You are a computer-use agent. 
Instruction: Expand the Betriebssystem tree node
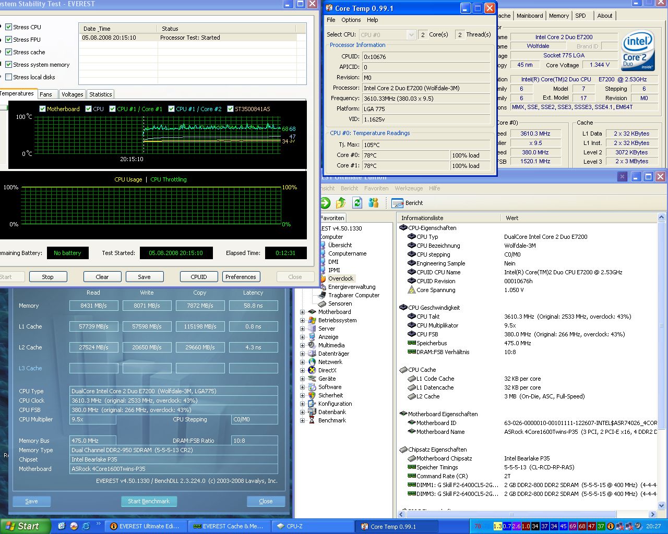302,320
